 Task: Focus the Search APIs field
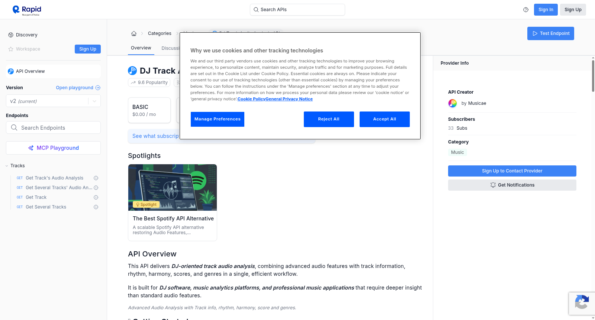click(297, 10)
